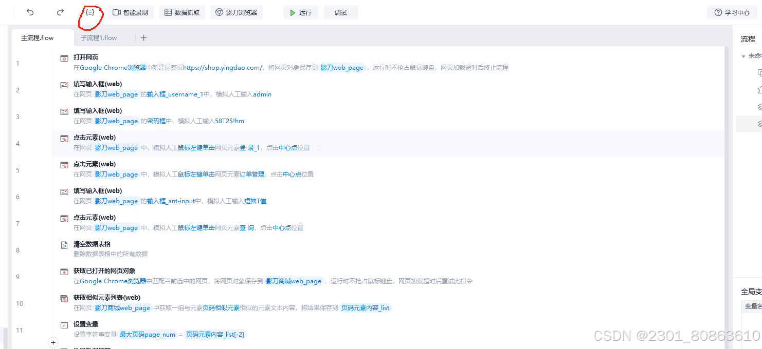Click the 页码元素内容_list[-2] value tag
The width and height of the screenshot is (762, 349).
215,334
